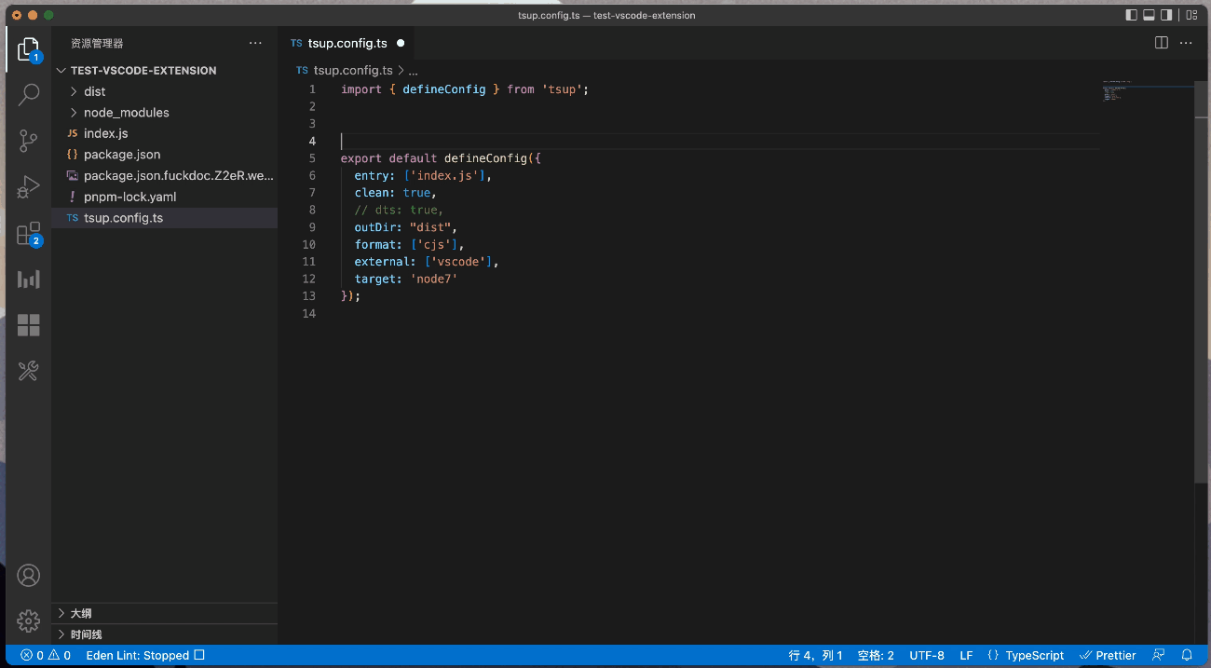Viewport: 1211px width, 668px height.
Task: Open go to line via 行 4, 列 1
Action: (816, 655)
